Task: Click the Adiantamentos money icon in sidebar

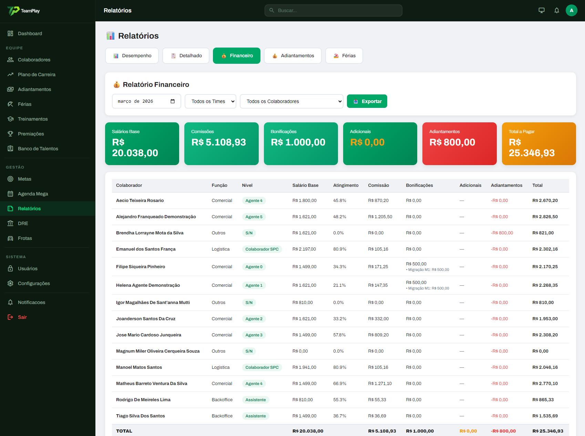Action: point(10,89)
